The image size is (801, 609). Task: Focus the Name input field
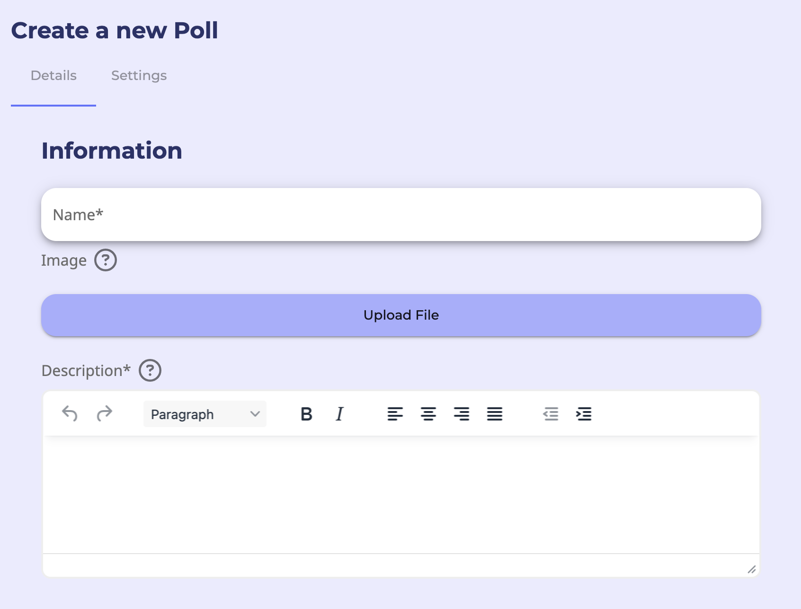click(x=401, y=215)
